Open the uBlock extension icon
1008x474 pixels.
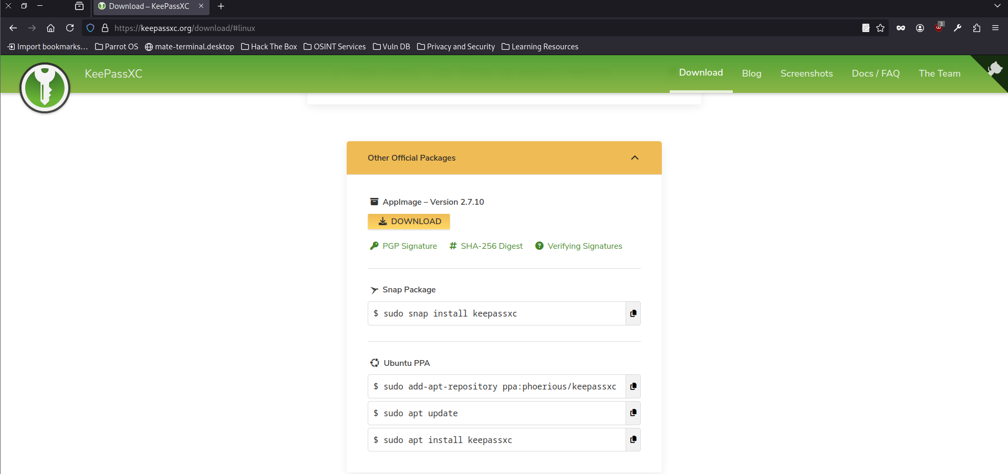[939, 27]
